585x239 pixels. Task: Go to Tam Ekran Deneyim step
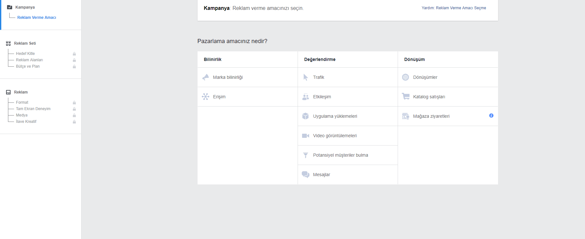[x=33, y=109]
